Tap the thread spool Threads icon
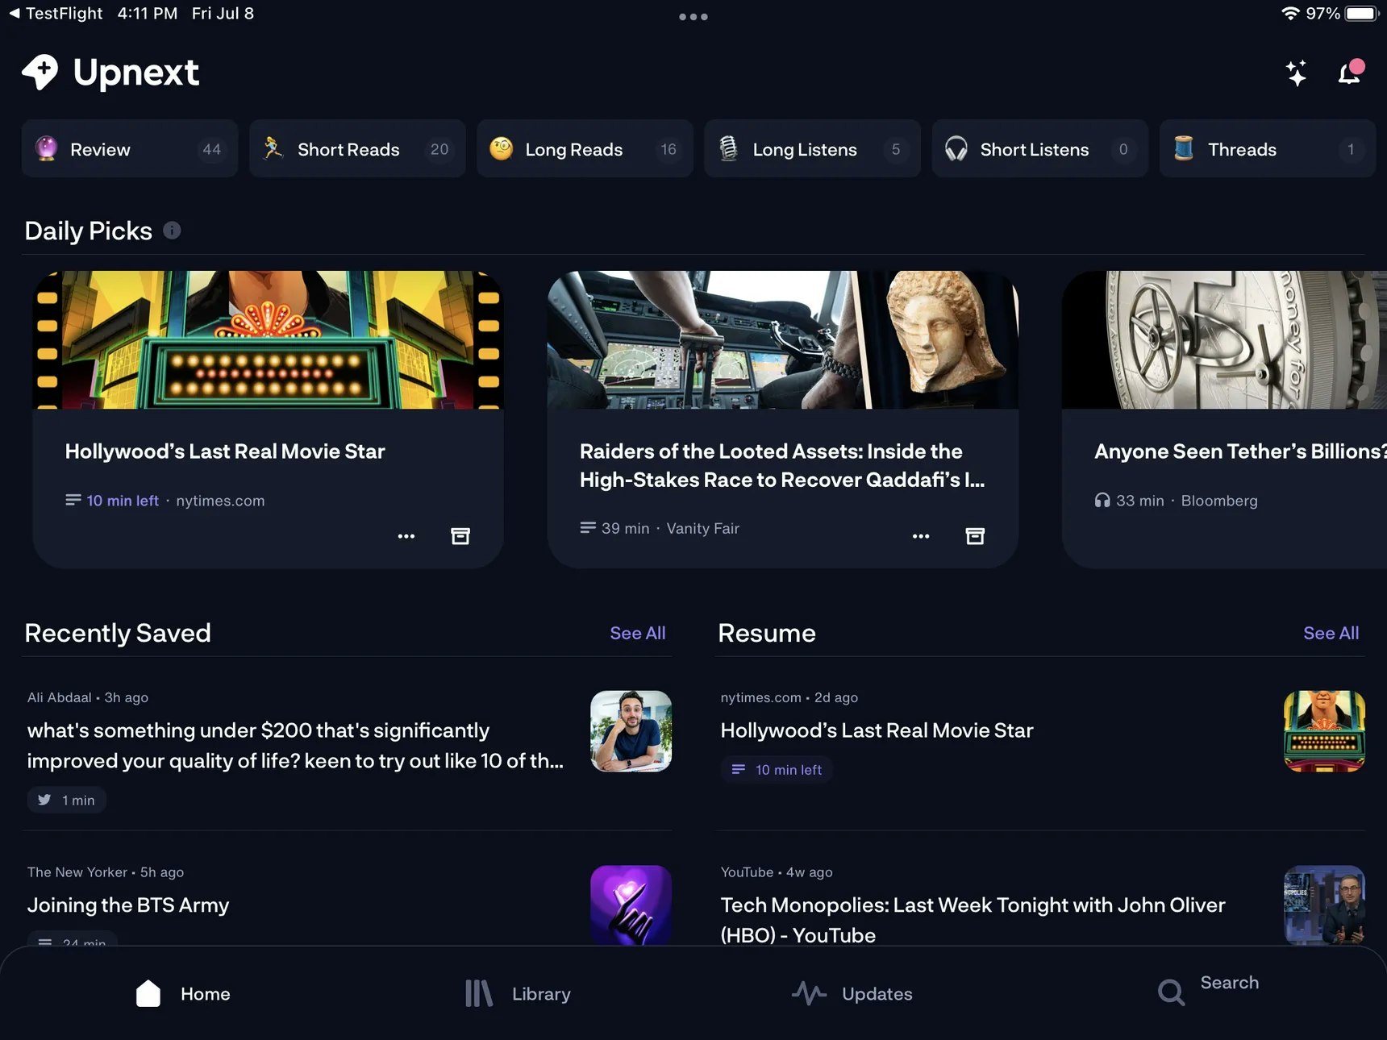Screen dimensions: 1387x1040 tap(1183, 148)
